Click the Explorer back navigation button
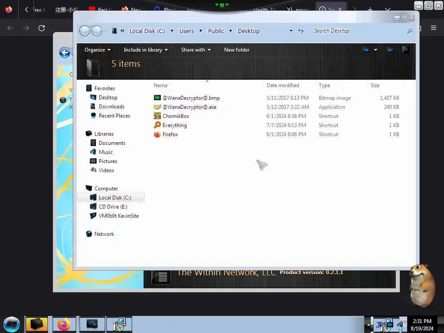This screenshot has height=333, width=444. 85,31
